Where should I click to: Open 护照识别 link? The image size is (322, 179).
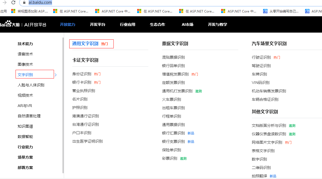[x=80, y=107]
